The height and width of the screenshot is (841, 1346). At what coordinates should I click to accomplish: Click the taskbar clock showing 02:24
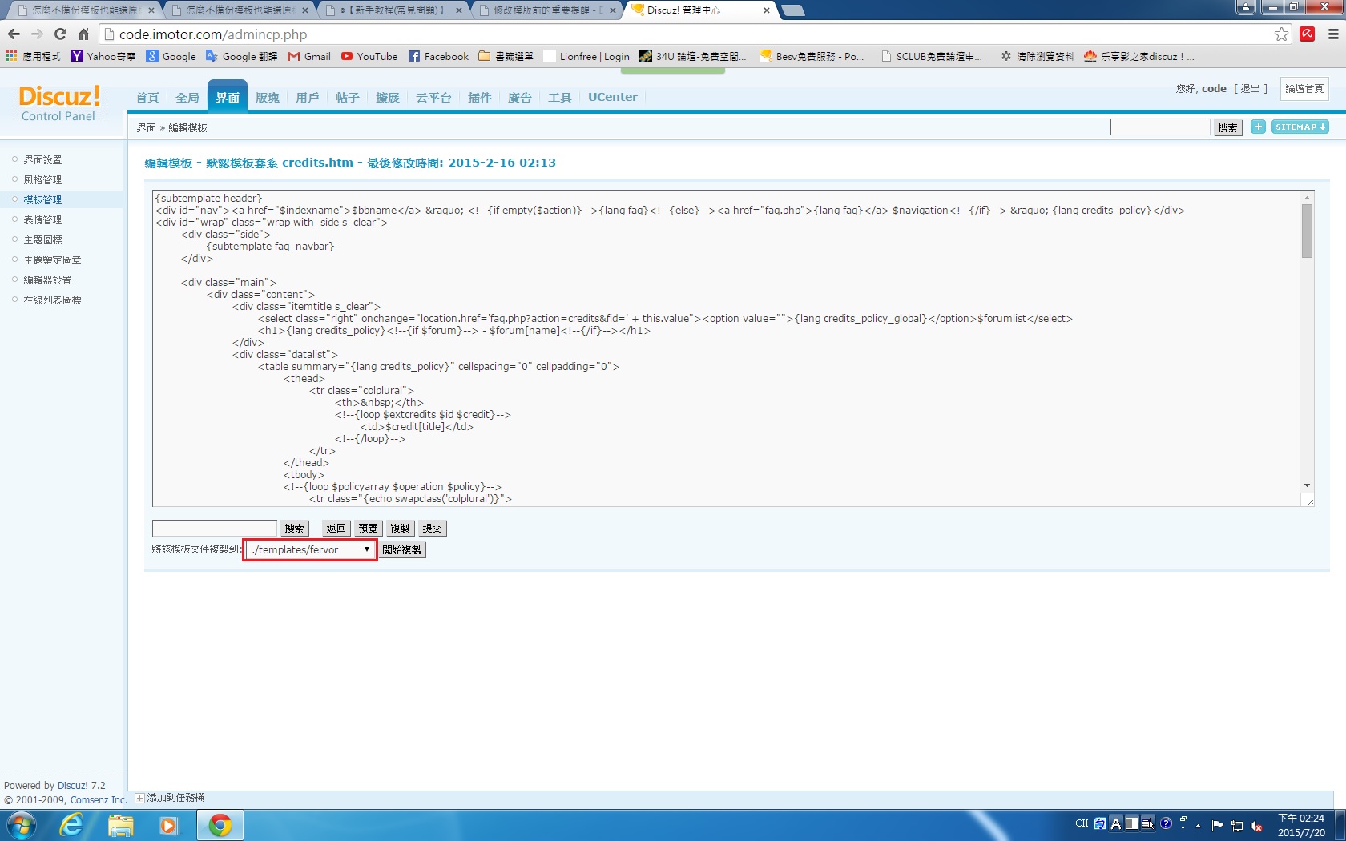1301,825
